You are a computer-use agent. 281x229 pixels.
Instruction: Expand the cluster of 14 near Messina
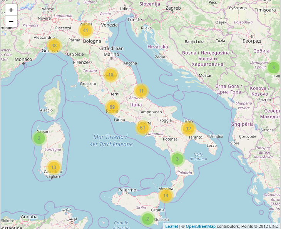(166, 195)
